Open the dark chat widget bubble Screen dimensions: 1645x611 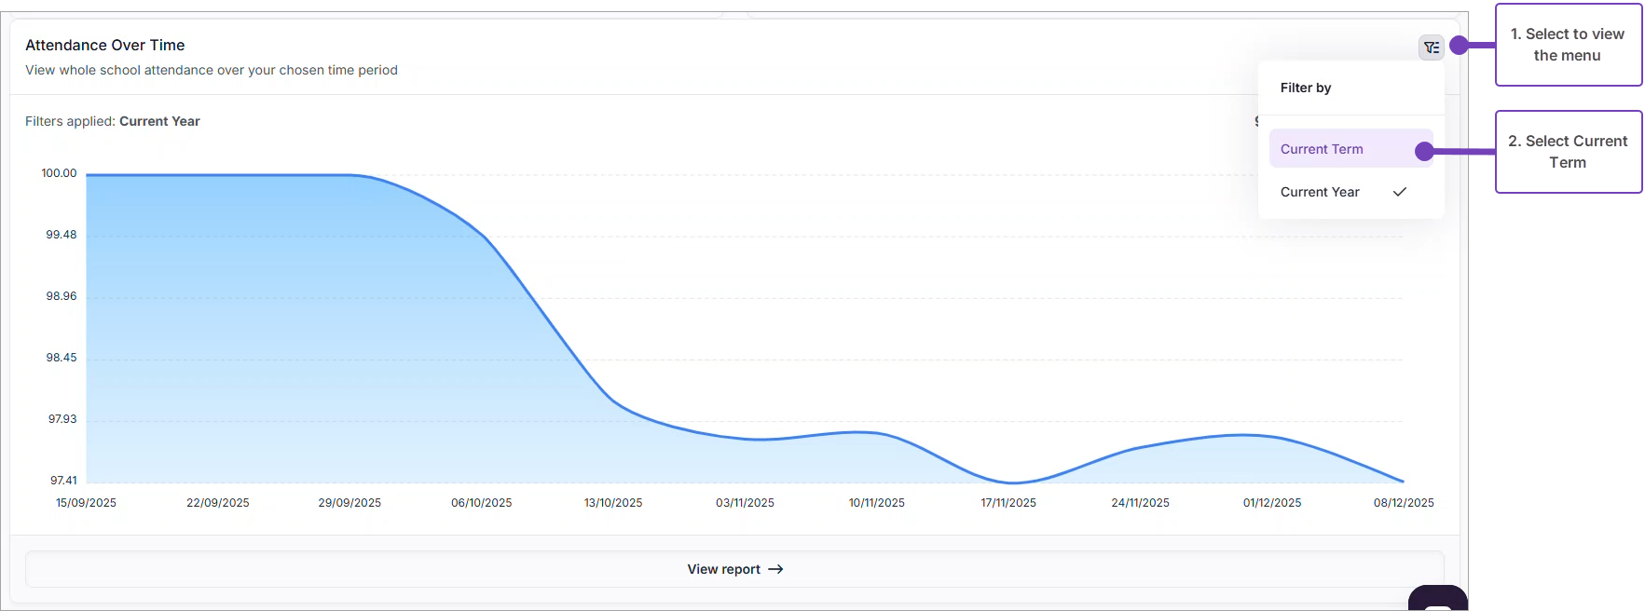[x=1437, y=599]
